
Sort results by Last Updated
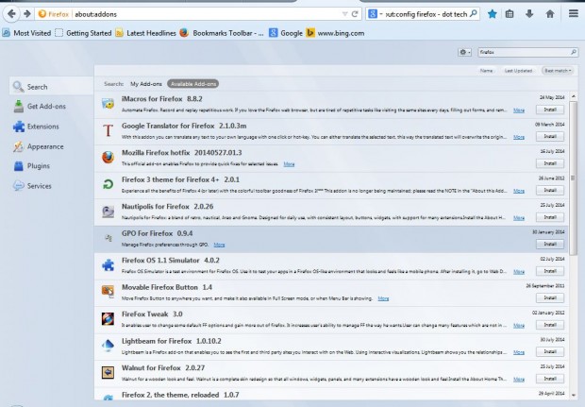coord(518,71)
